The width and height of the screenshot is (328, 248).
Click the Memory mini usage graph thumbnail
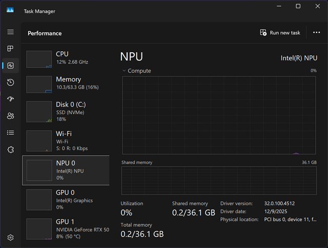[x=39, y=85]
